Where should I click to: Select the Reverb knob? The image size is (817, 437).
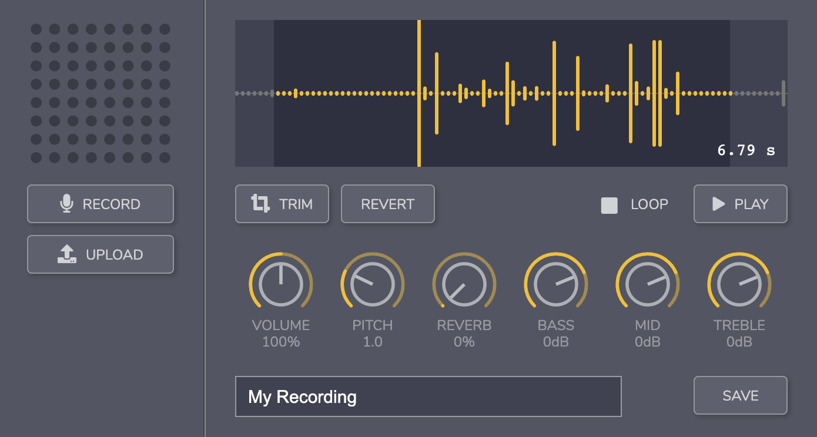(464, 284)
